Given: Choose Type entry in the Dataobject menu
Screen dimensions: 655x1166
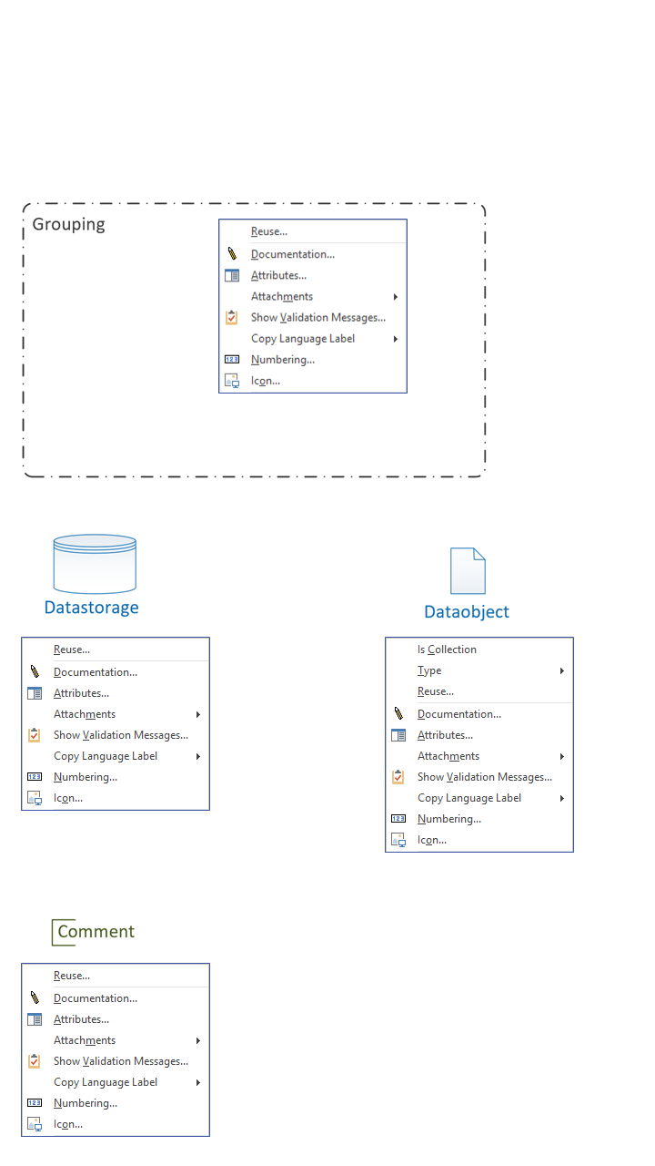Looking at the screenshot, I should point(429,671).
